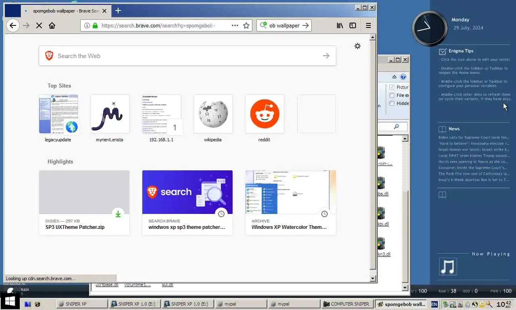516x310 pixels.
Task: Switch to the SNIPER XP taskbar button
Action: (x=81, y=304)
